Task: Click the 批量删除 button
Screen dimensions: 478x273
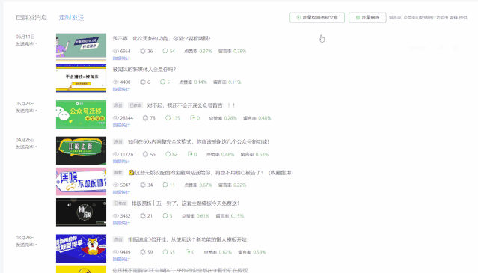Action: [x=367, y=18]
